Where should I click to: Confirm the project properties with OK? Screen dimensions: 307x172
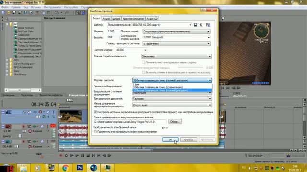(x=170, y=140)
